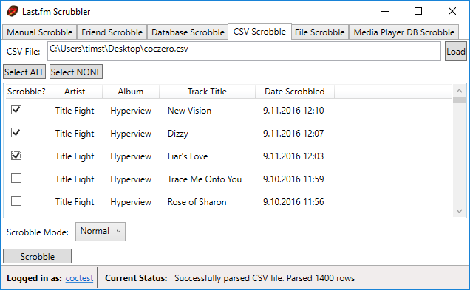Image resolution: width=470 pixels, height=290 pixels.
Task: Click the date 9.11.2016 12:10
Action: 293,111
